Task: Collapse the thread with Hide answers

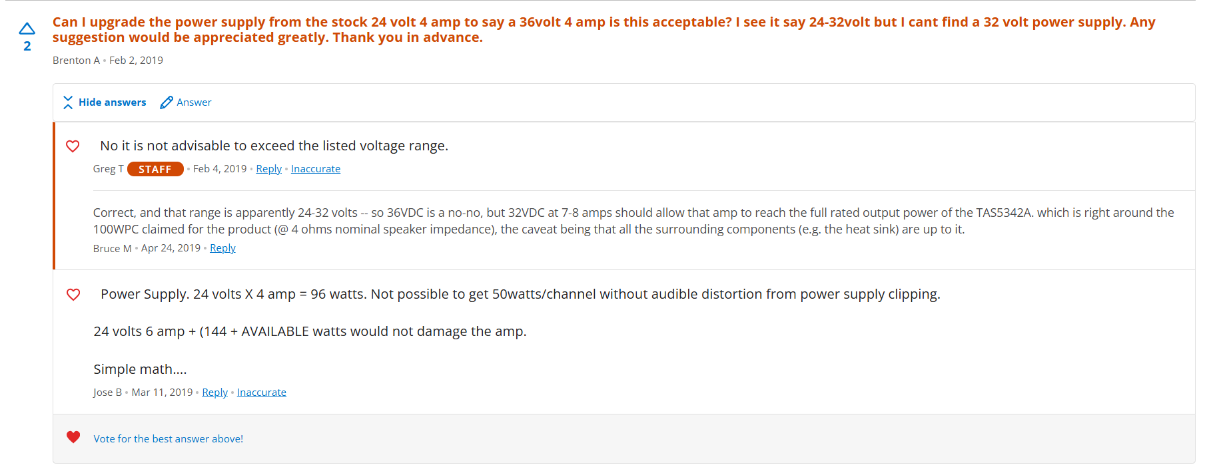Action: 112,102
